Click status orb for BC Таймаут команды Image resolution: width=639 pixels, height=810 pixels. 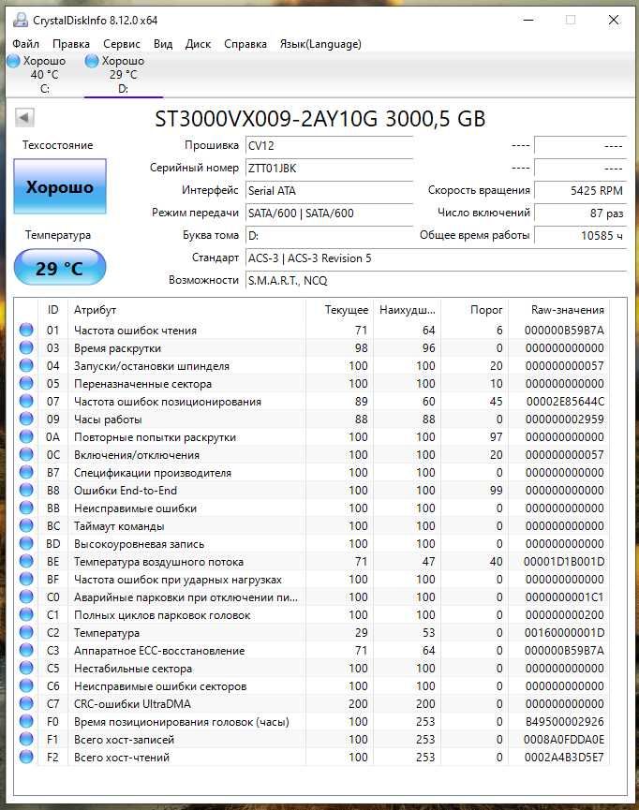tap(26, 525)
